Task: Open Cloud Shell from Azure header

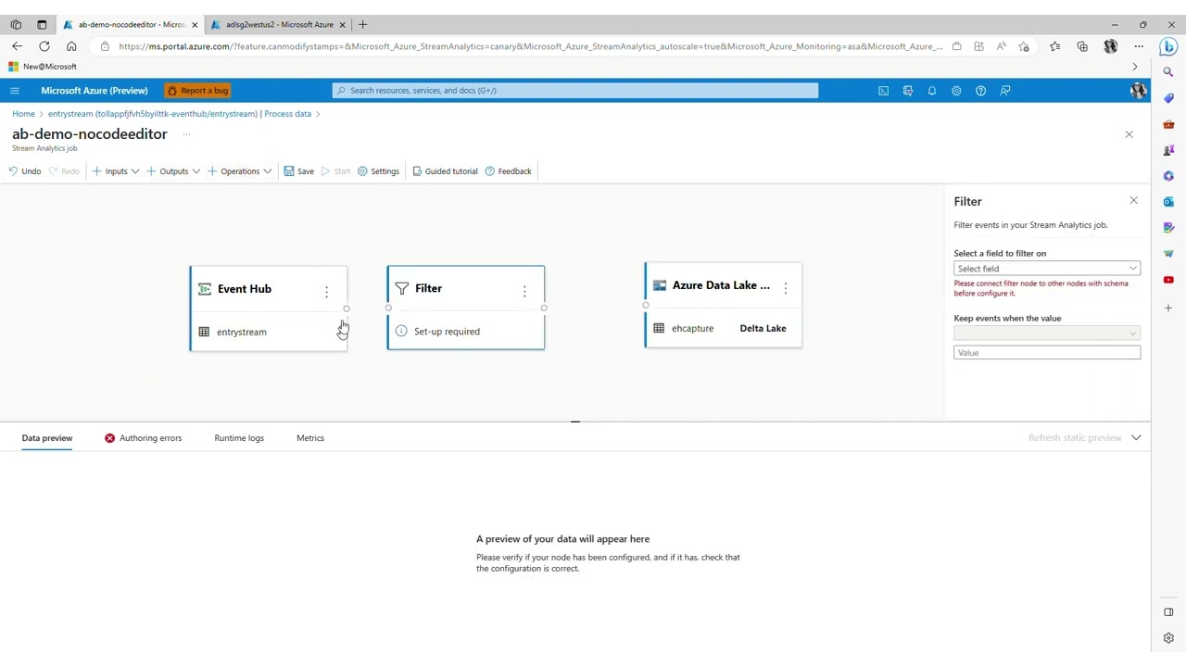Action: pyautogui.click(x=883, y=91)
